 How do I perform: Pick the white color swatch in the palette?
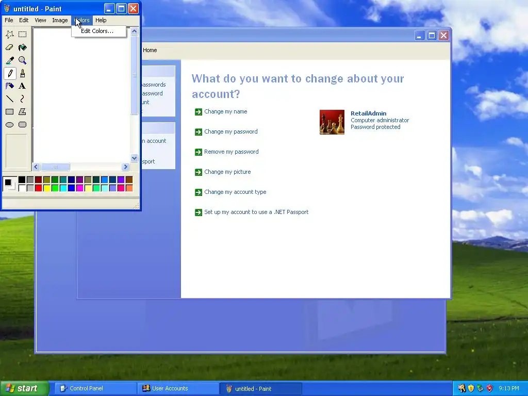pyautogui.click(x=22, y=188)
